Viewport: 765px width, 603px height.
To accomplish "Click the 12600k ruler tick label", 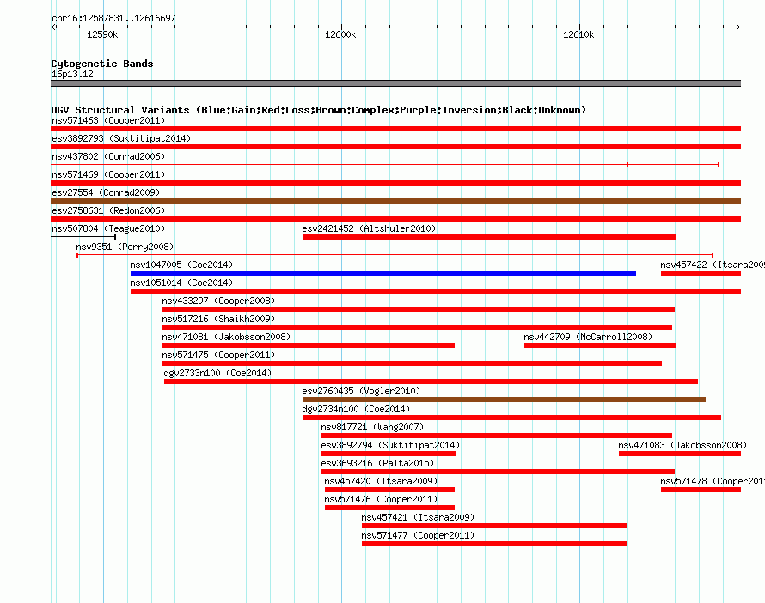I will point(340,34).
